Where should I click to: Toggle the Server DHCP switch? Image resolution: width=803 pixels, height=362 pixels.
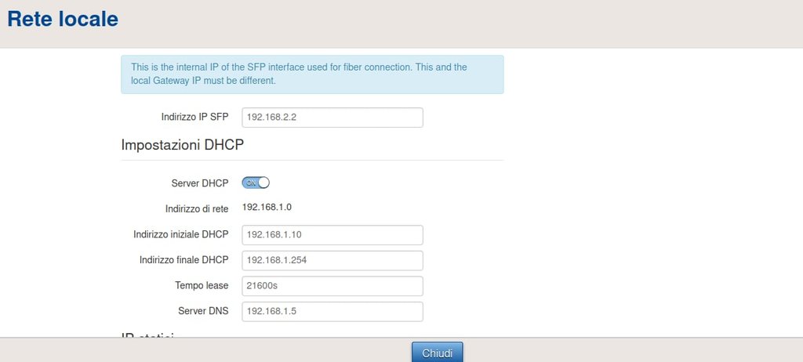pos(256,183)
